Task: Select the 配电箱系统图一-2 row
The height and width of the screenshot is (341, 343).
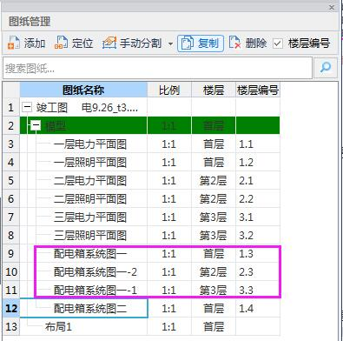Action: coord(96,272)
